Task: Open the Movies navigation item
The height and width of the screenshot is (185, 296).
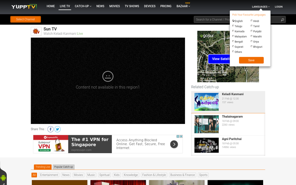Action: (x=115, y=6)
